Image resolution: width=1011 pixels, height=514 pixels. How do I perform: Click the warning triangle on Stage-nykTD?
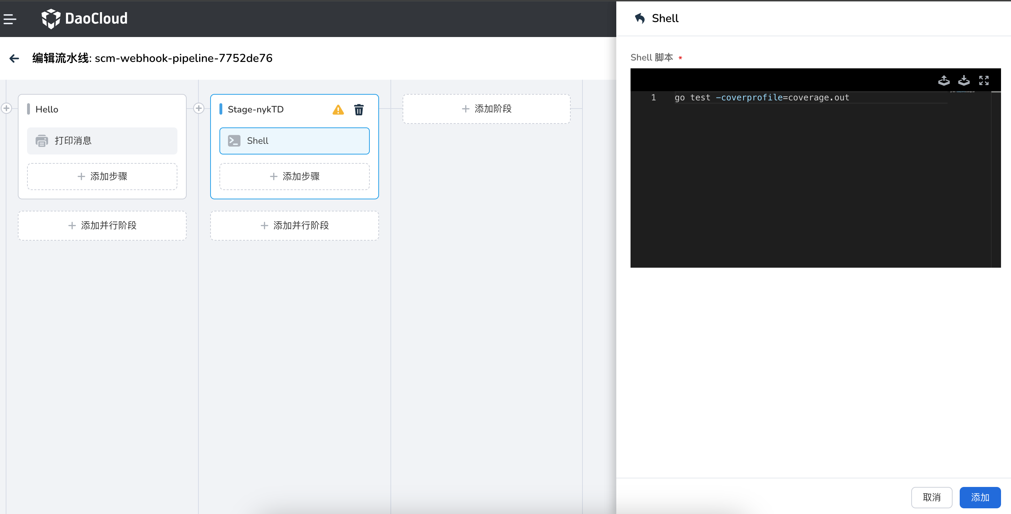pyautogui.click(x=338, y=110)
